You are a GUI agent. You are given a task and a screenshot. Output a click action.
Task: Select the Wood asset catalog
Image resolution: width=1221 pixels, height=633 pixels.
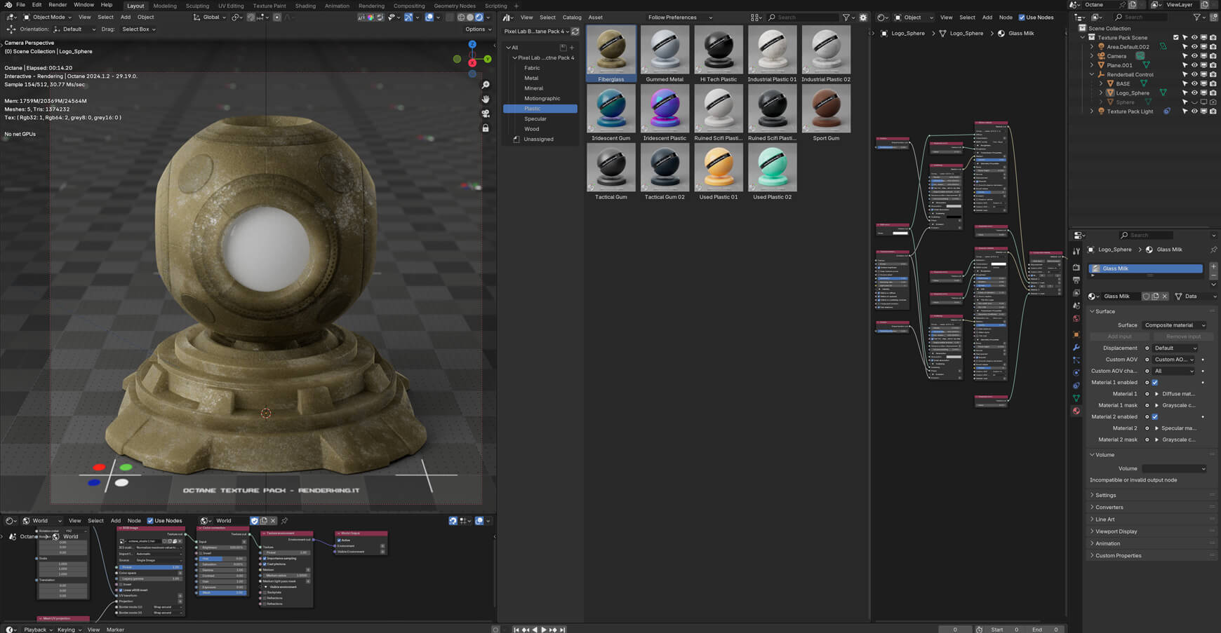532,129
